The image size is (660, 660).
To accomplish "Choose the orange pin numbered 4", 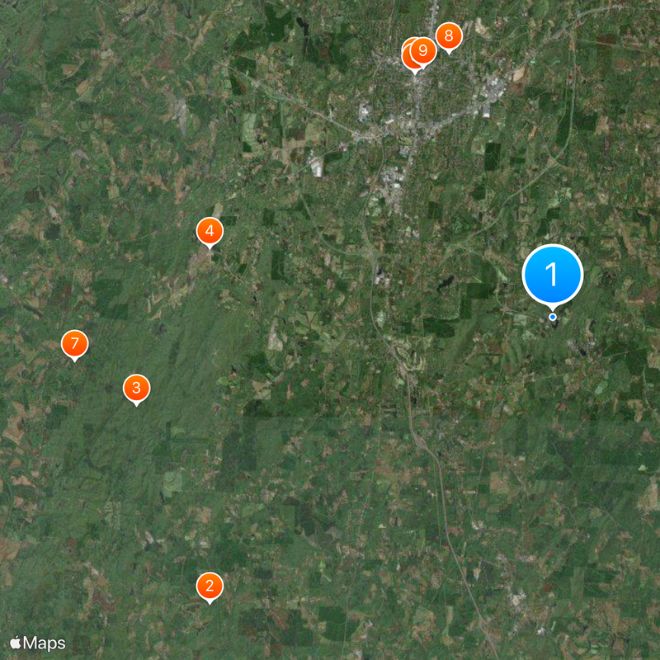I will coord(210,231).
